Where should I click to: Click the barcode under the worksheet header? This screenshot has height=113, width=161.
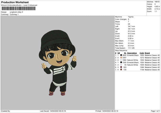pos(18,9)
